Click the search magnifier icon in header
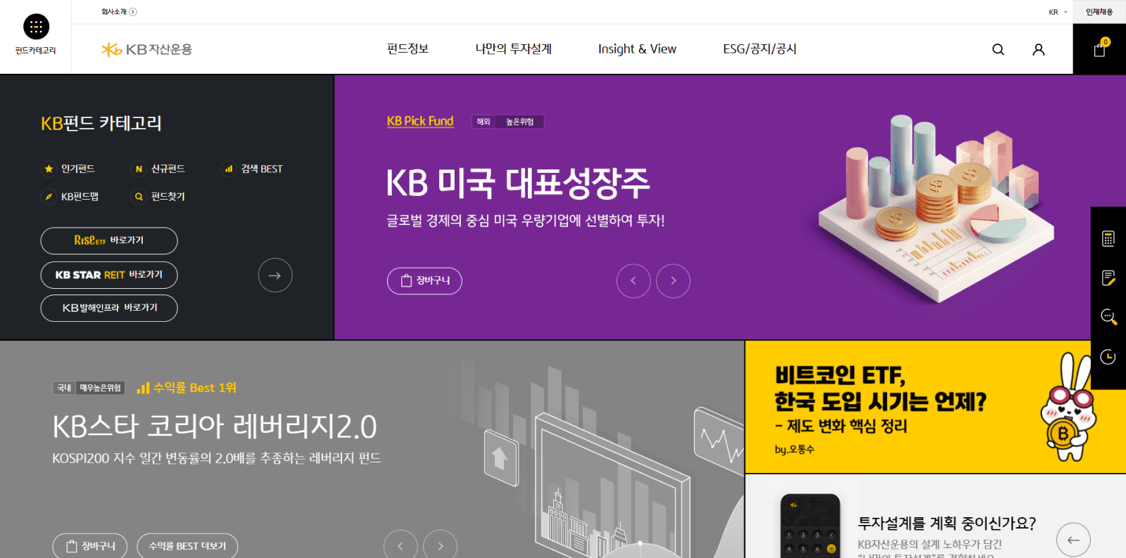 (x=998, y=49)
